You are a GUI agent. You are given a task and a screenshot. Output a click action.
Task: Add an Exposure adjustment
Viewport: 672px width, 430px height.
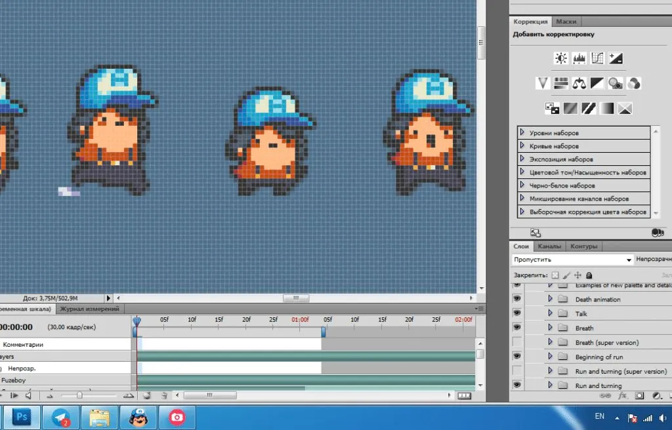[x=616, y=58]
